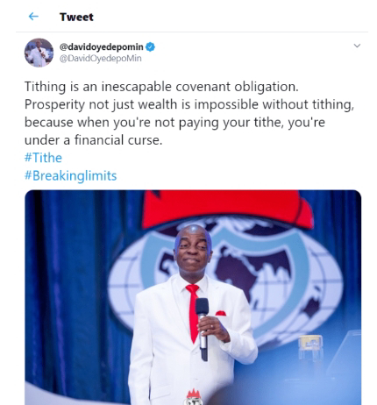Click the bold @davidoyedepomin display name
Viewport: 377px width, 405px height.
(x=102, y=46)
